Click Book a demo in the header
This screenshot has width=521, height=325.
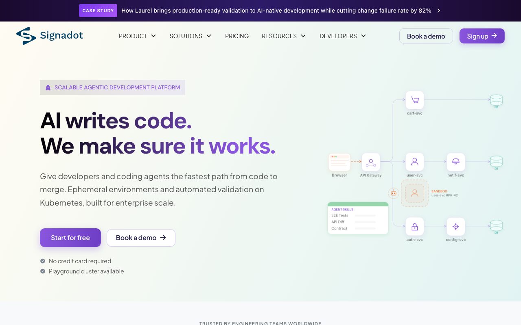pos(426,36)
